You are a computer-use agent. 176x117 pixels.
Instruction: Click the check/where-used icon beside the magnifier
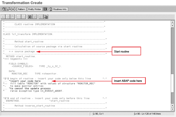pos(9,9)
